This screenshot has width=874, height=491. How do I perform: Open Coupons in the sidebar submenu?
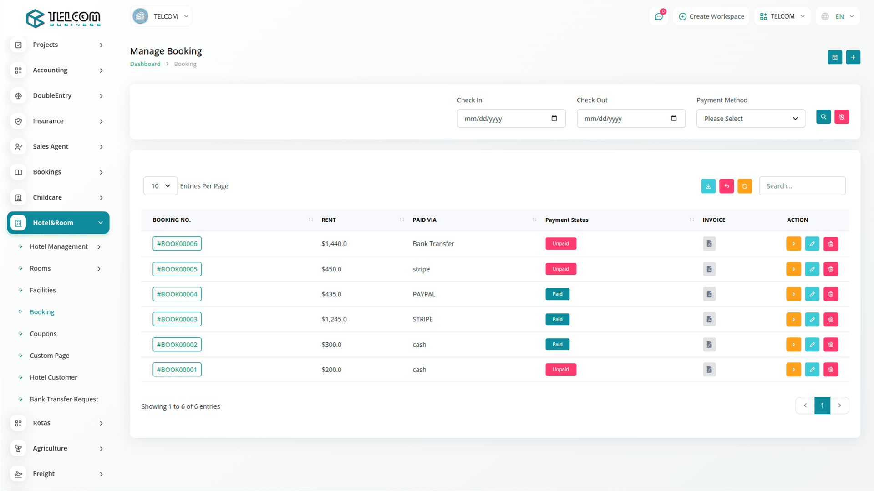coord(43,334)
